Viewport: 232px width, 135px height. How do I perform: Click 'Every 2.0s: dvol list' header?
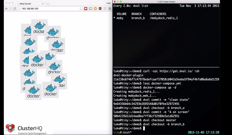pos(131,6)
